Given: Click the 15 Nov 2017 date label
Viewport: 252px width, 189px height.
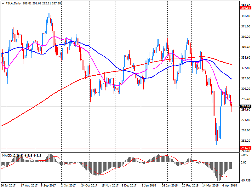Looking at the screenshot, I should (x=110, y=186).
